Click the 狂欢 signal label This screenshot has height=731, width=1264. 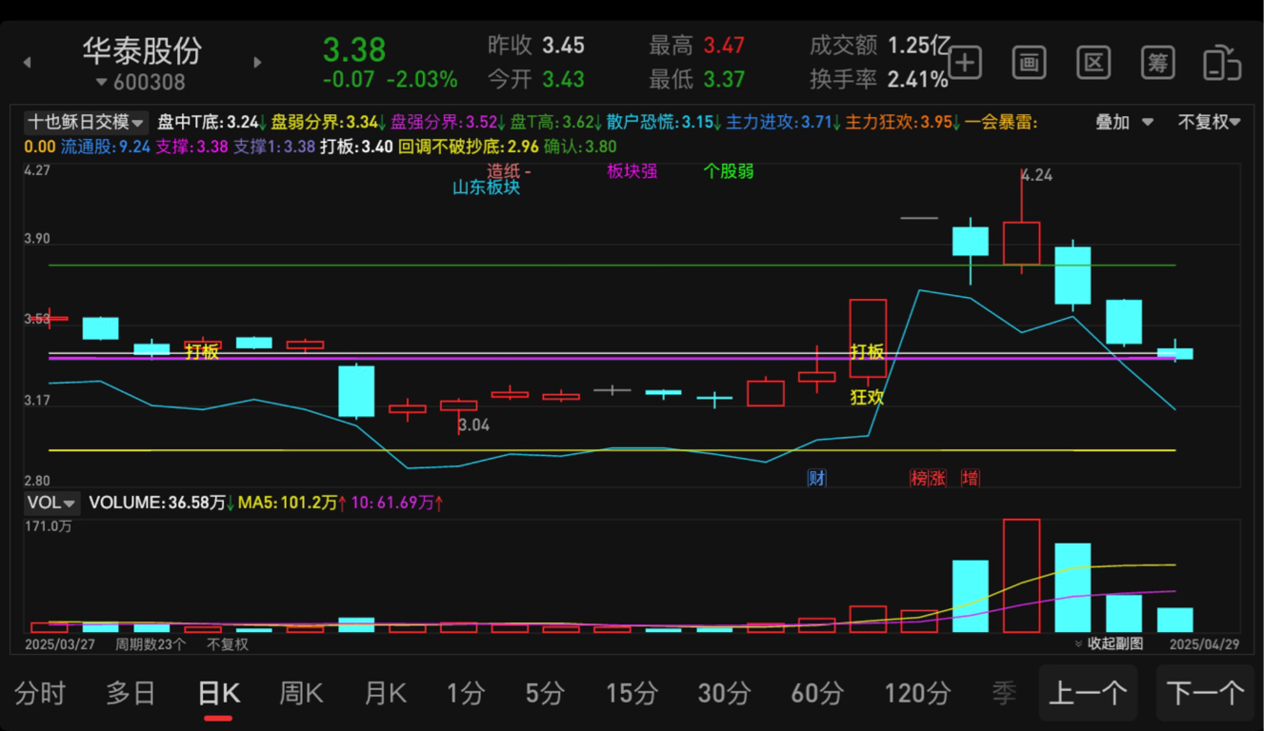[868, 398]
